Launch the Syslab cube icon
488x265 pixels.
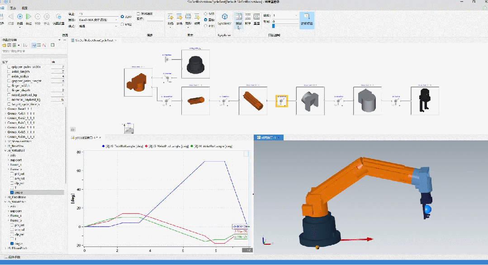[x=224, y=16]
